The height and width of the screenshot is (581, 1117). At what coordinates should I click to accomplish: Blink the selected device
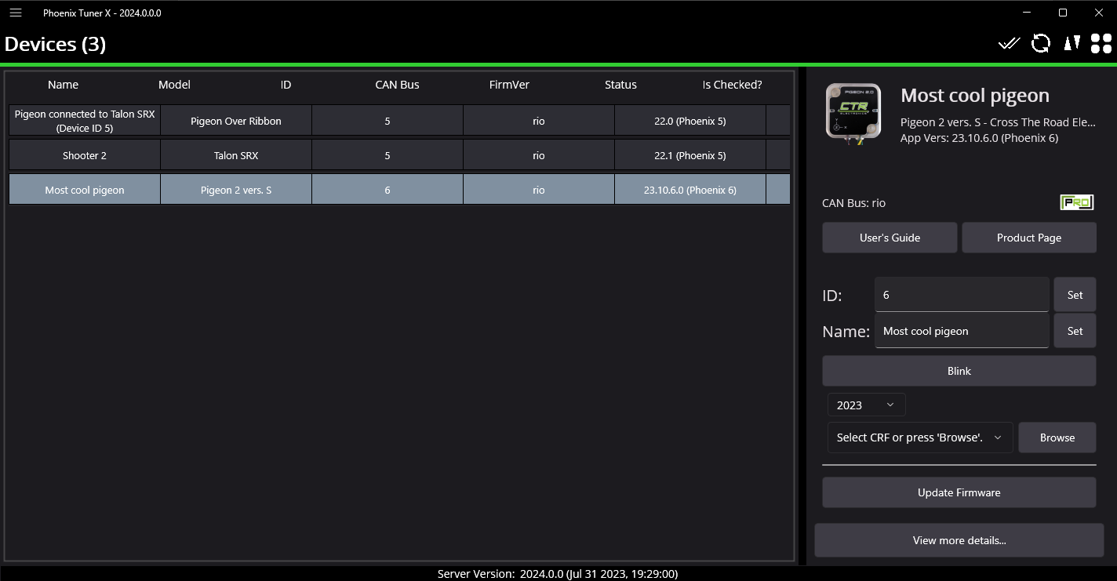(959, 371)
